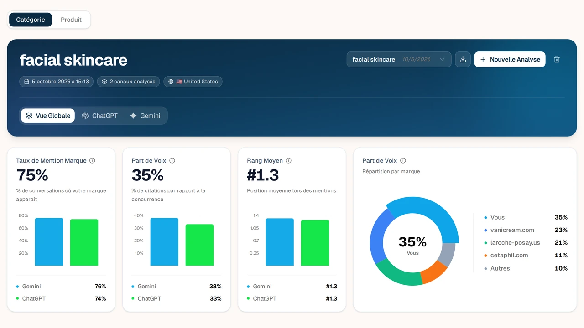This screenshot has width=584, height=328.
Task: Click the Part de Voix info icon above 'Répartition par marque'
Action: tap(403, 160)
